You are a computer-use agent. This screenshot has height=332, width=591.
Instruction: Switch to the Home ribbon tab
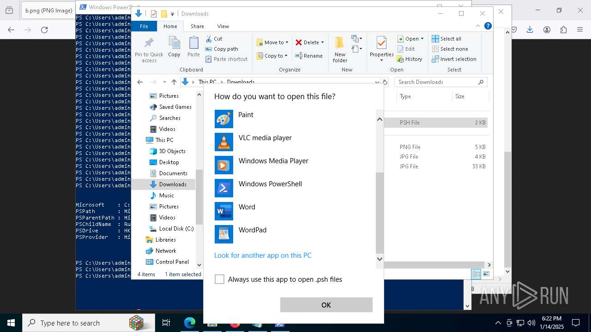(170, 26)
